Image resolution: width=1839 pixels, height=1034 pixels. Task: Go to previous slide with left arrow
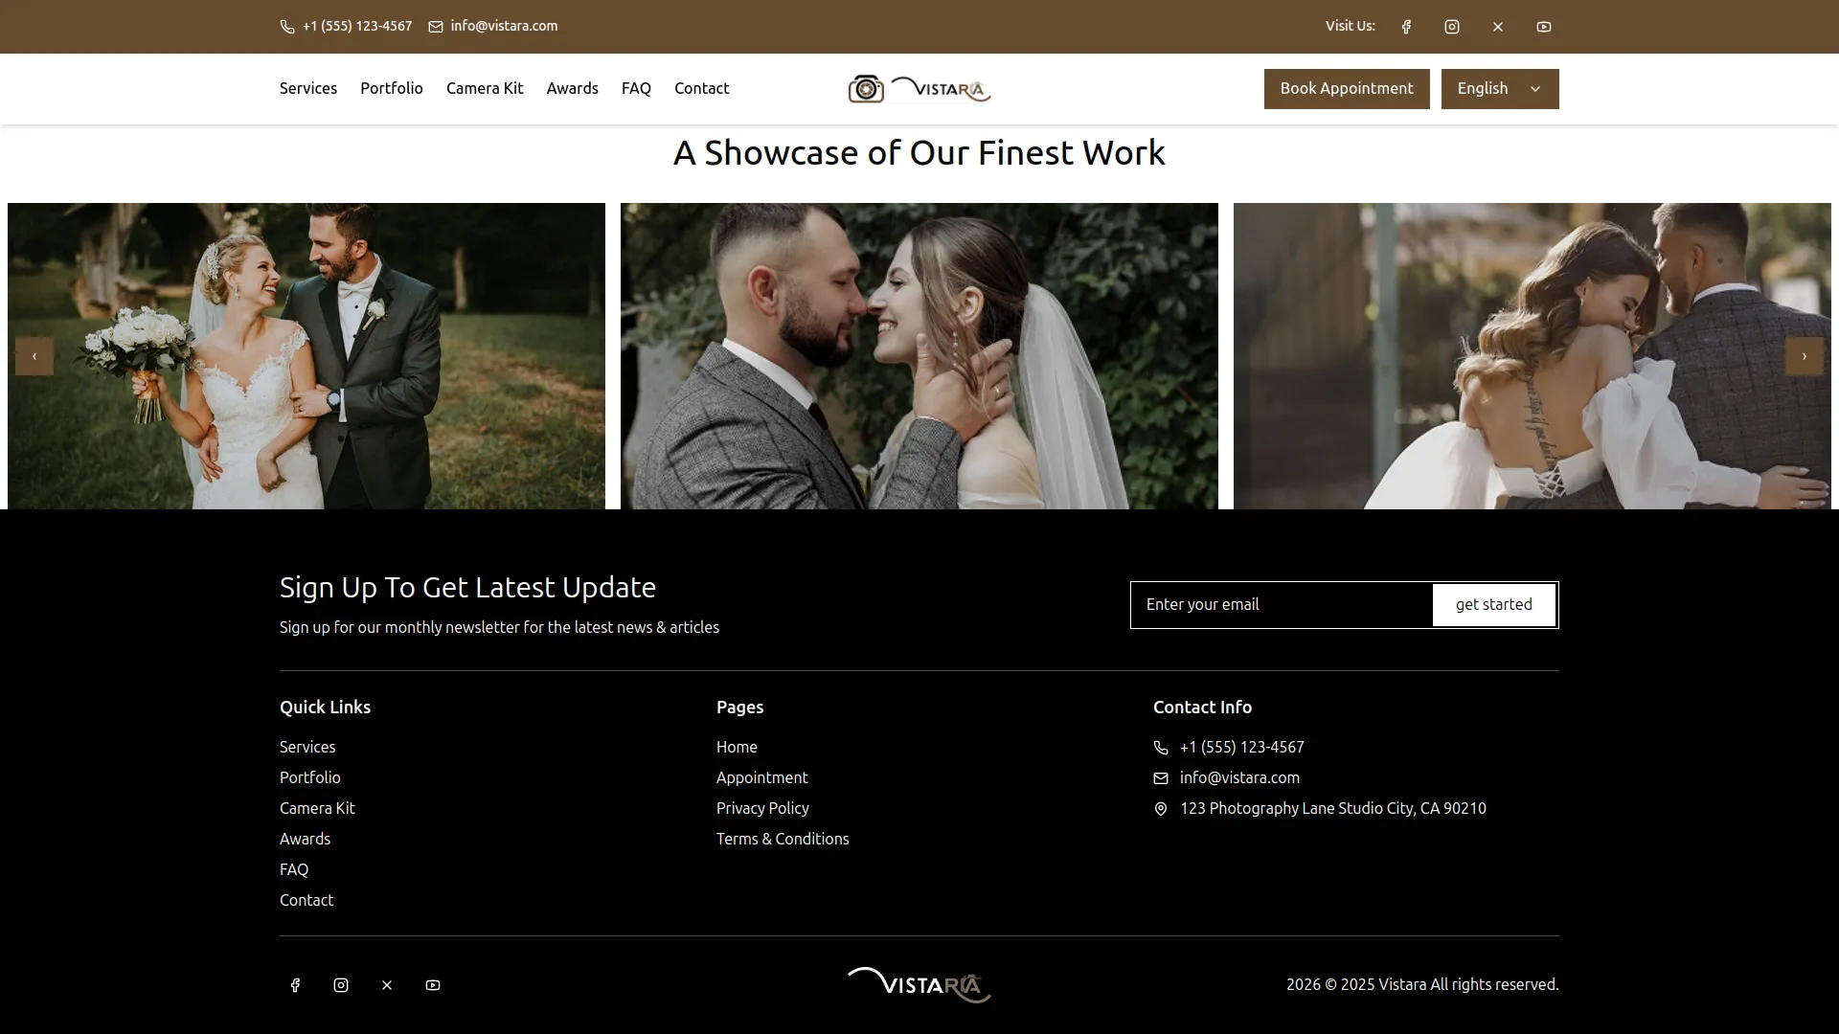pos(34,356)
